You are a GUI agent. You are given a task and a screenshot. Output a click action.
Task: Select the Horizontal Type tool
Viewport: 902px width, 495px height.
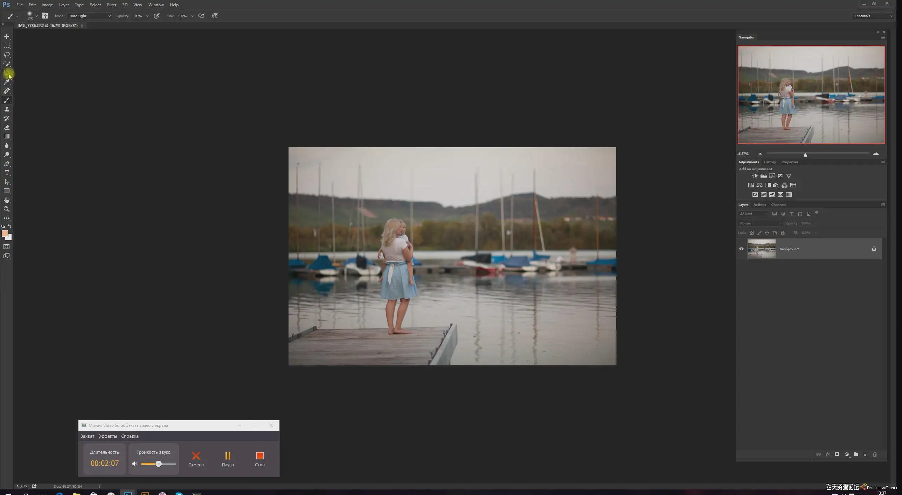7,173
